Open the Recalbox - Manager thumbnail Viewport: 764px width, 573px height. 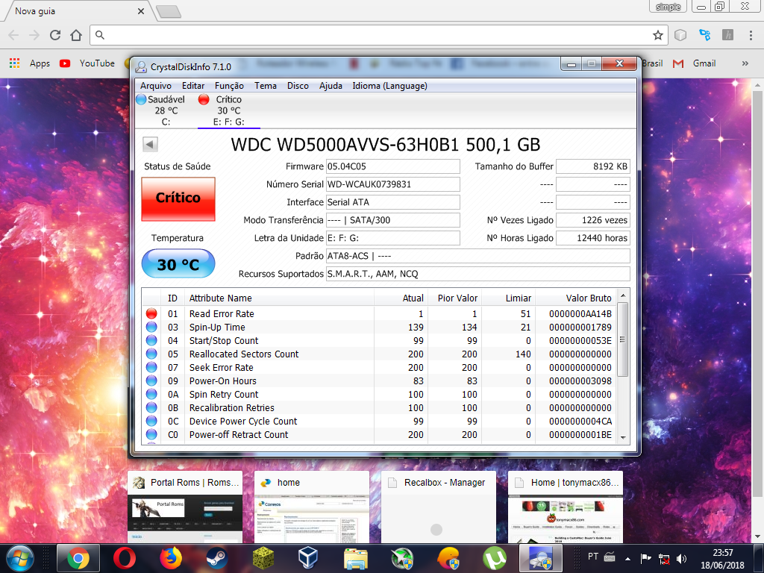point(439,507)
